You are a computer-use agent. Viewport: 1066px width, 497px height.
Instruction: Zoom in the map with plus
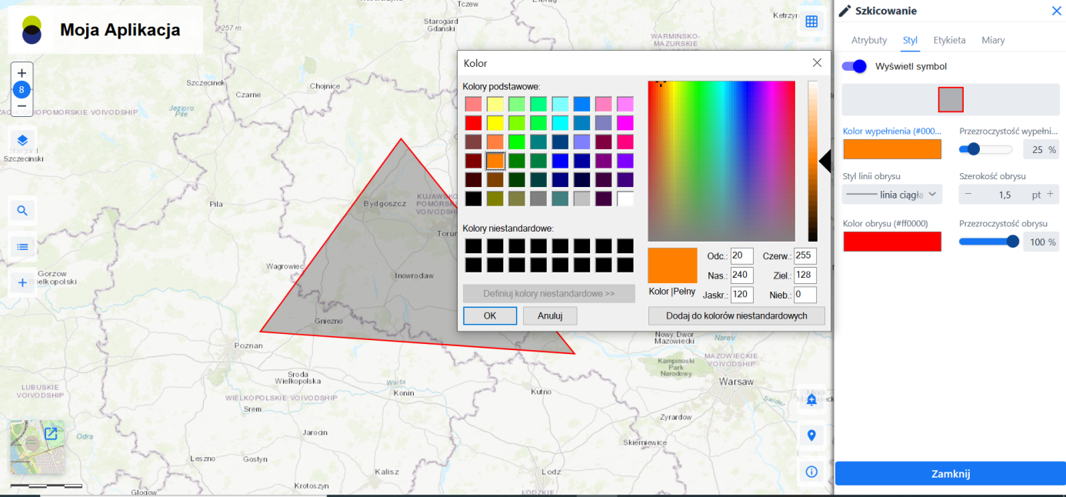[22, 73]
